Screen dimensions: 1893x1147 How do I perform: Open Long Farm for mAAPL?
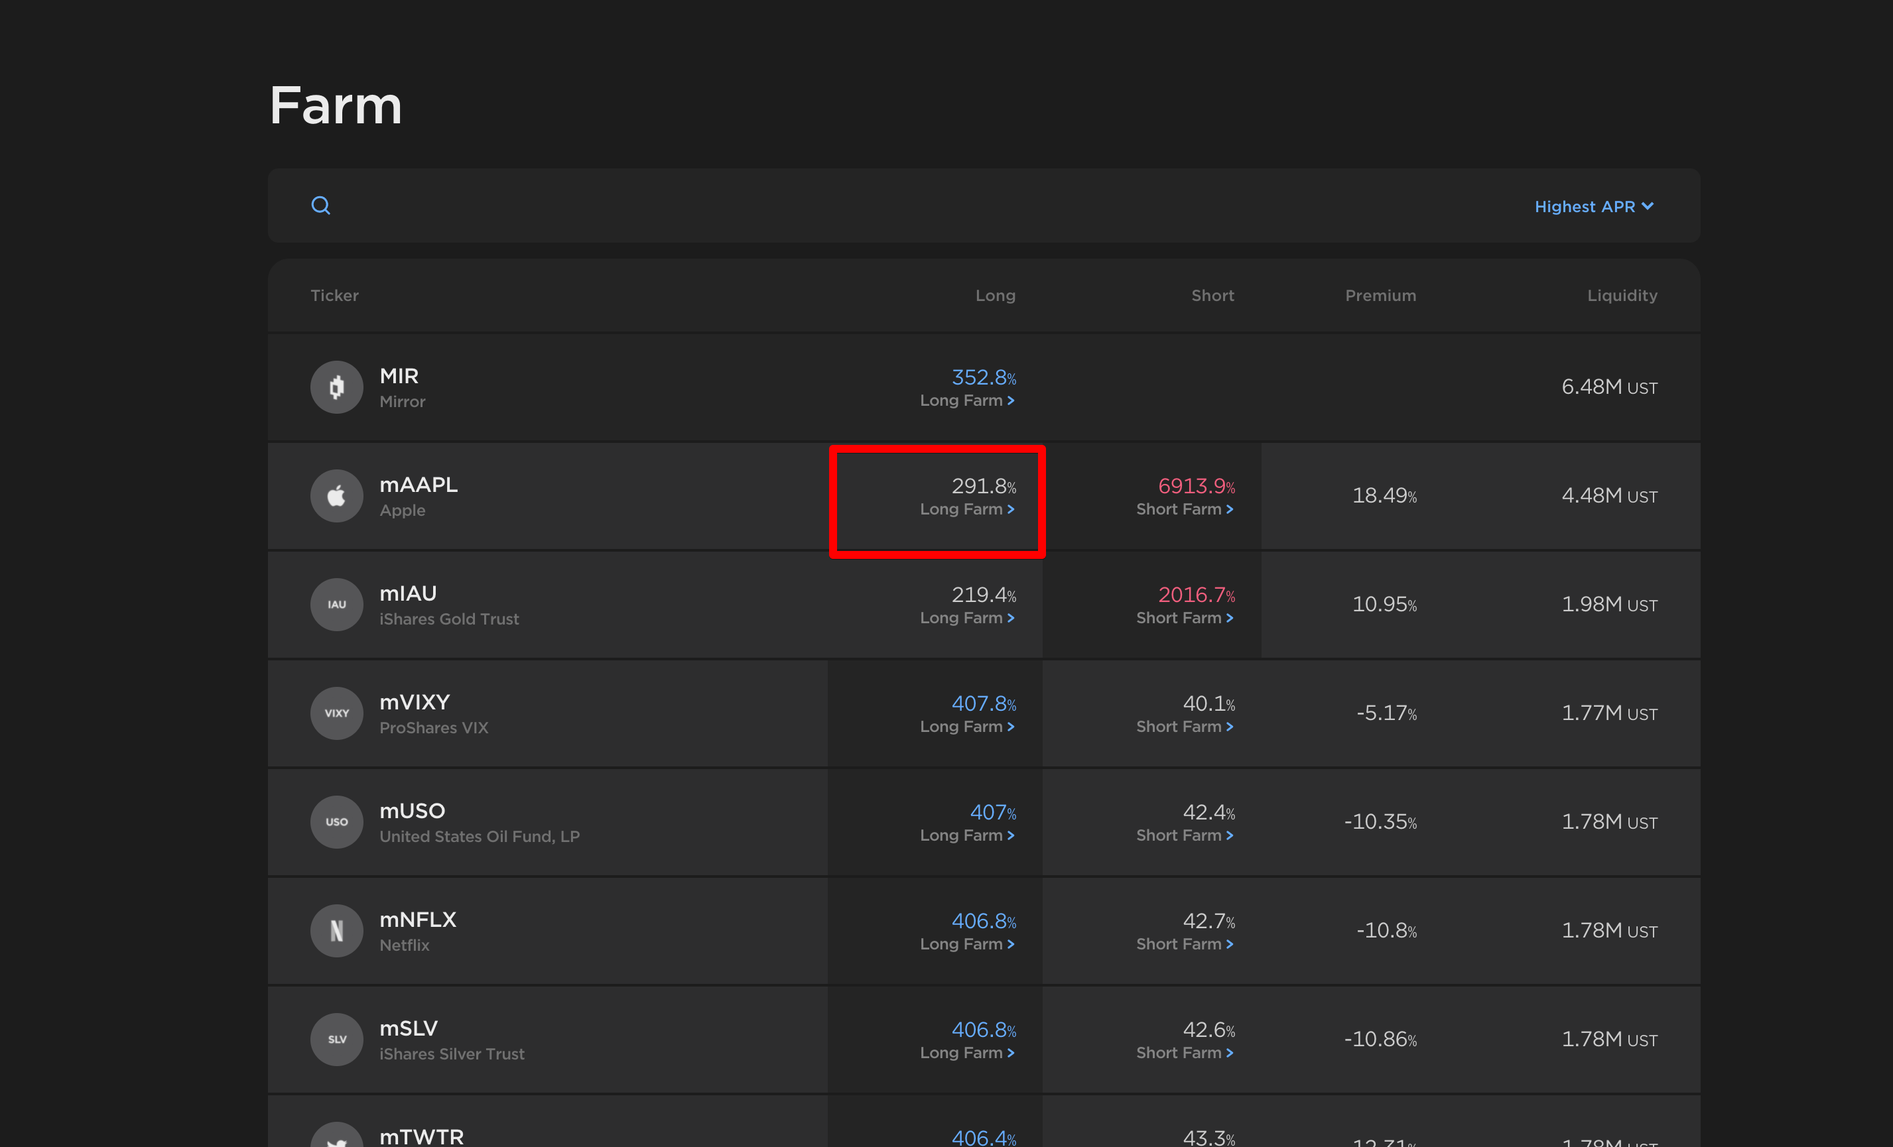click(966, 509)
